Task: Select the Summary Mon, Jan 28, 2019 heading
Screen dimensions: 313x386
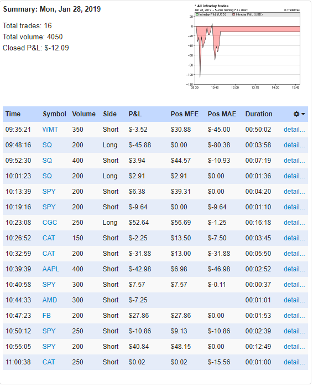Action: point(52,9)
